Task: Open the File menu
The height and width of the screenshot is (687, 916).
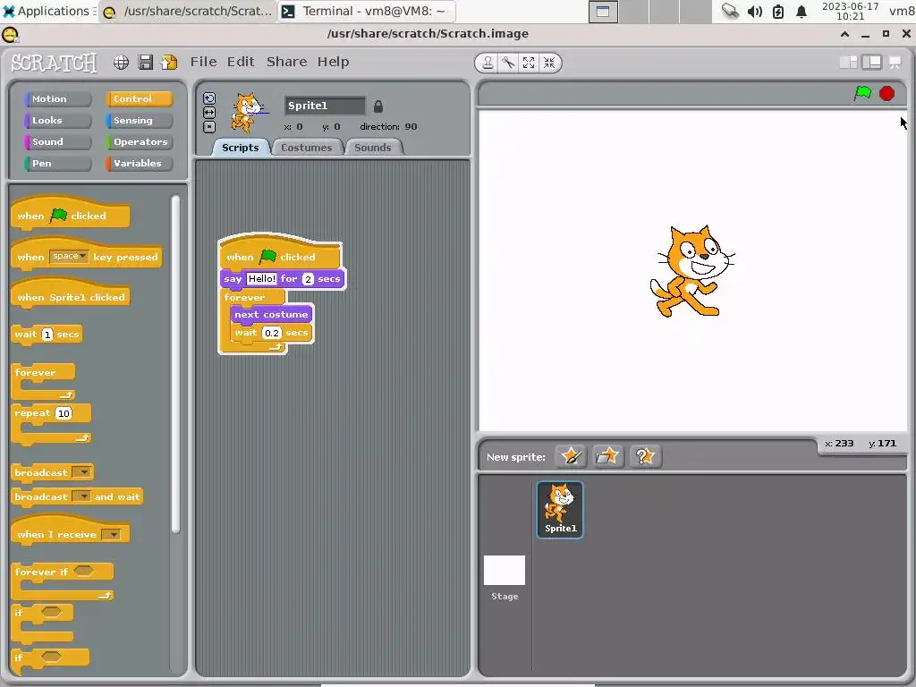Action: click(203, 62)
